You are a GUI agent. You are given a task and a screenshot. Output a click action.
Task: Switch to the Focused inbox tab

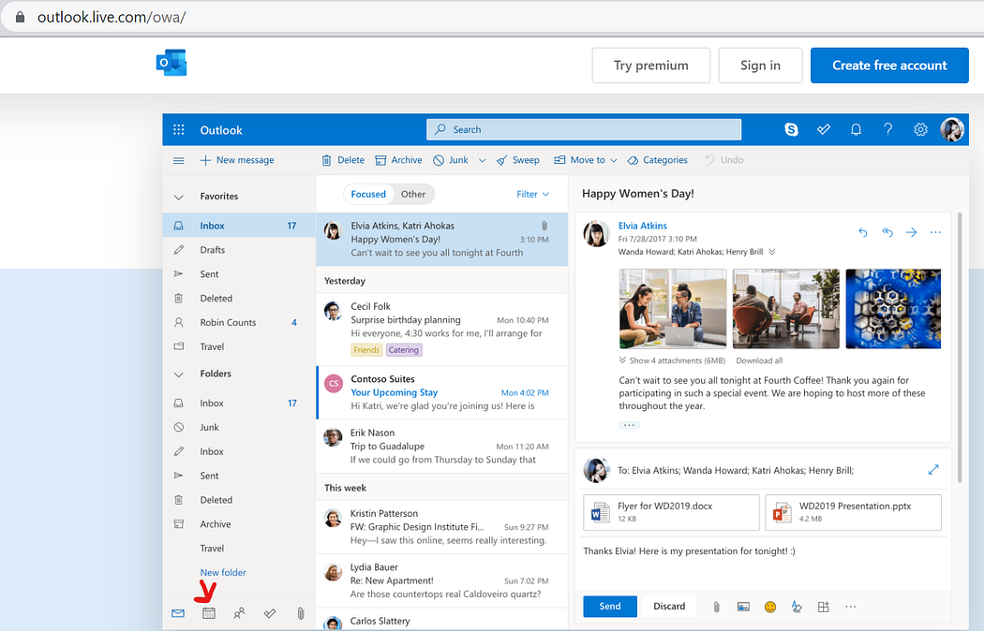(368, 194)
